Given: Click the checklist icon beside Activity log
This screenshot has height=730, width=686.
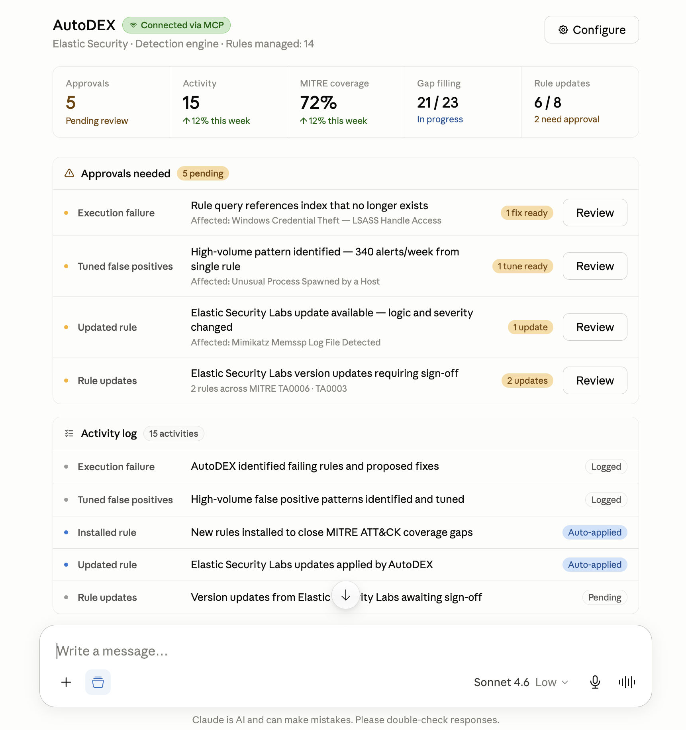Looking at the screenshot, I should tap(69, 434).
